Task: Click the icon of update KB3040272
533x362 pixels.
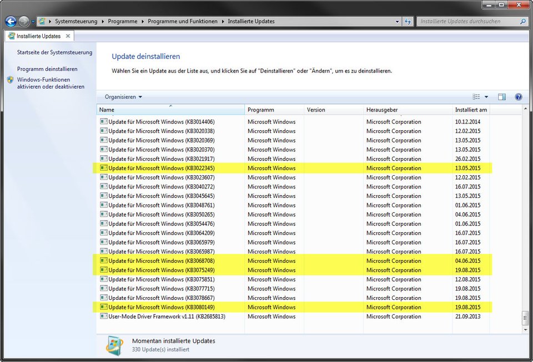Action: [x=104, y=186]
